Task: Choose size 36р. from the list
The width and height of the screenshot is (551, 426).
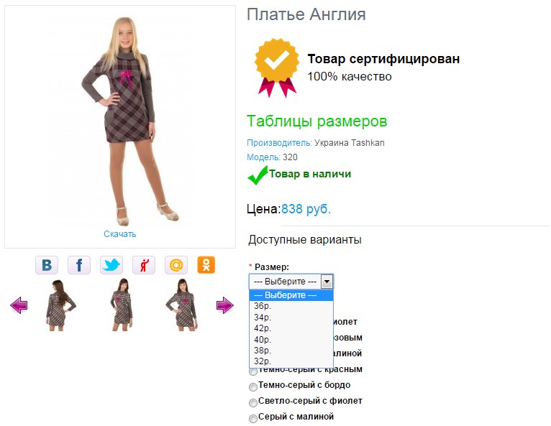Action: 291,306
